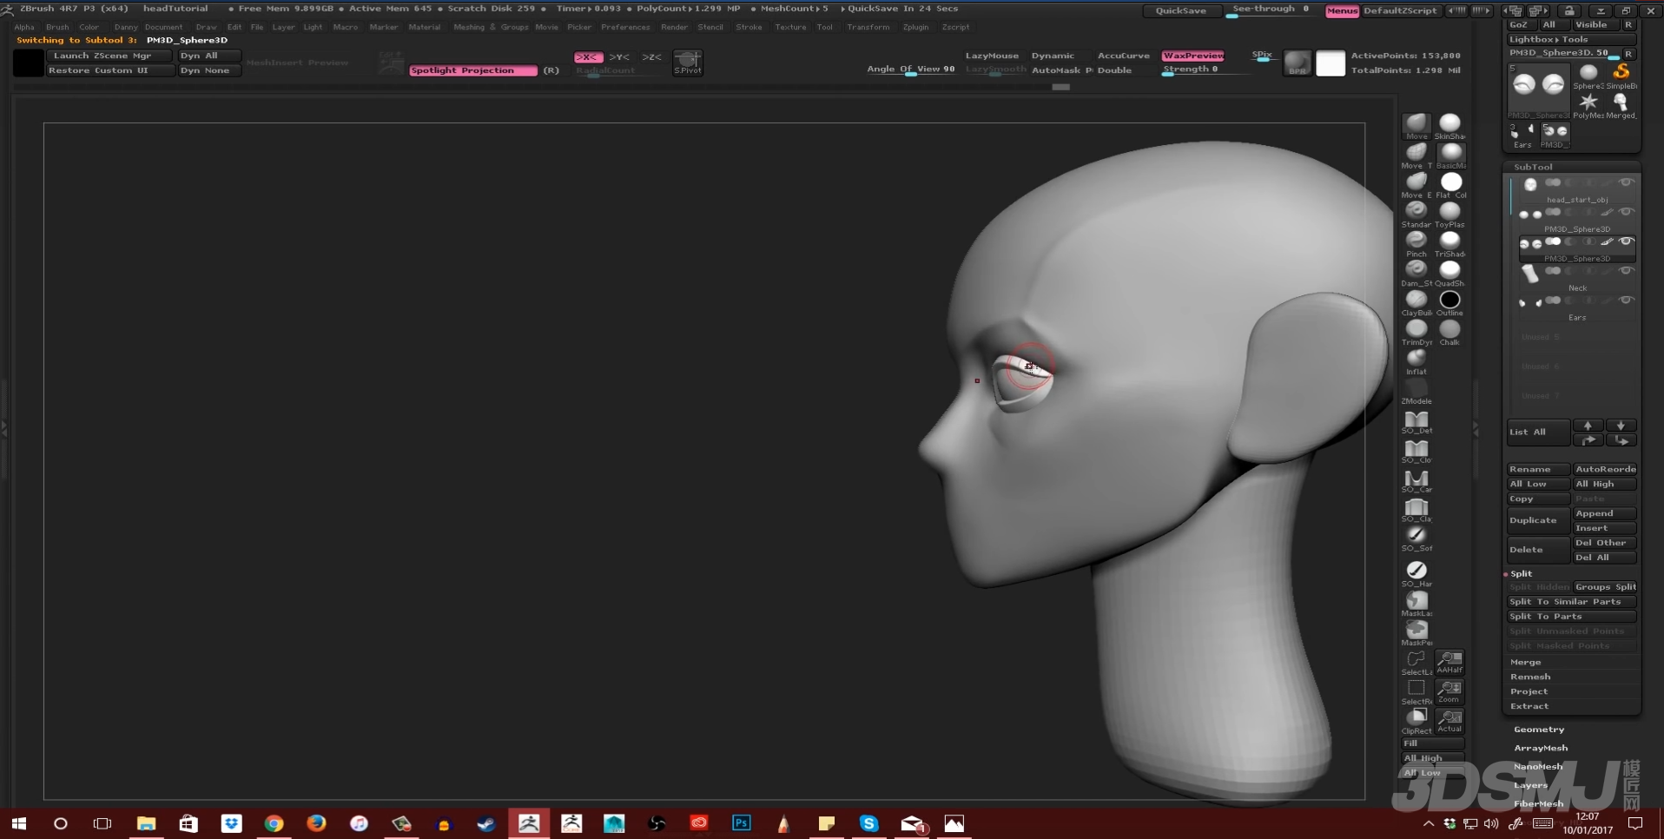This screenshot has width=1664, height=839.
Task: Click the Actual size icon
Action: coord(1449,720)
